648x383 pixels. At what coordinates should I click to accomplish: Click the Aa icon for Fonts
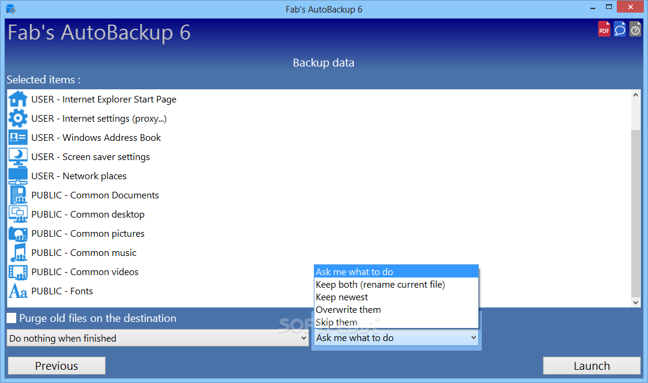pos(18,291)
